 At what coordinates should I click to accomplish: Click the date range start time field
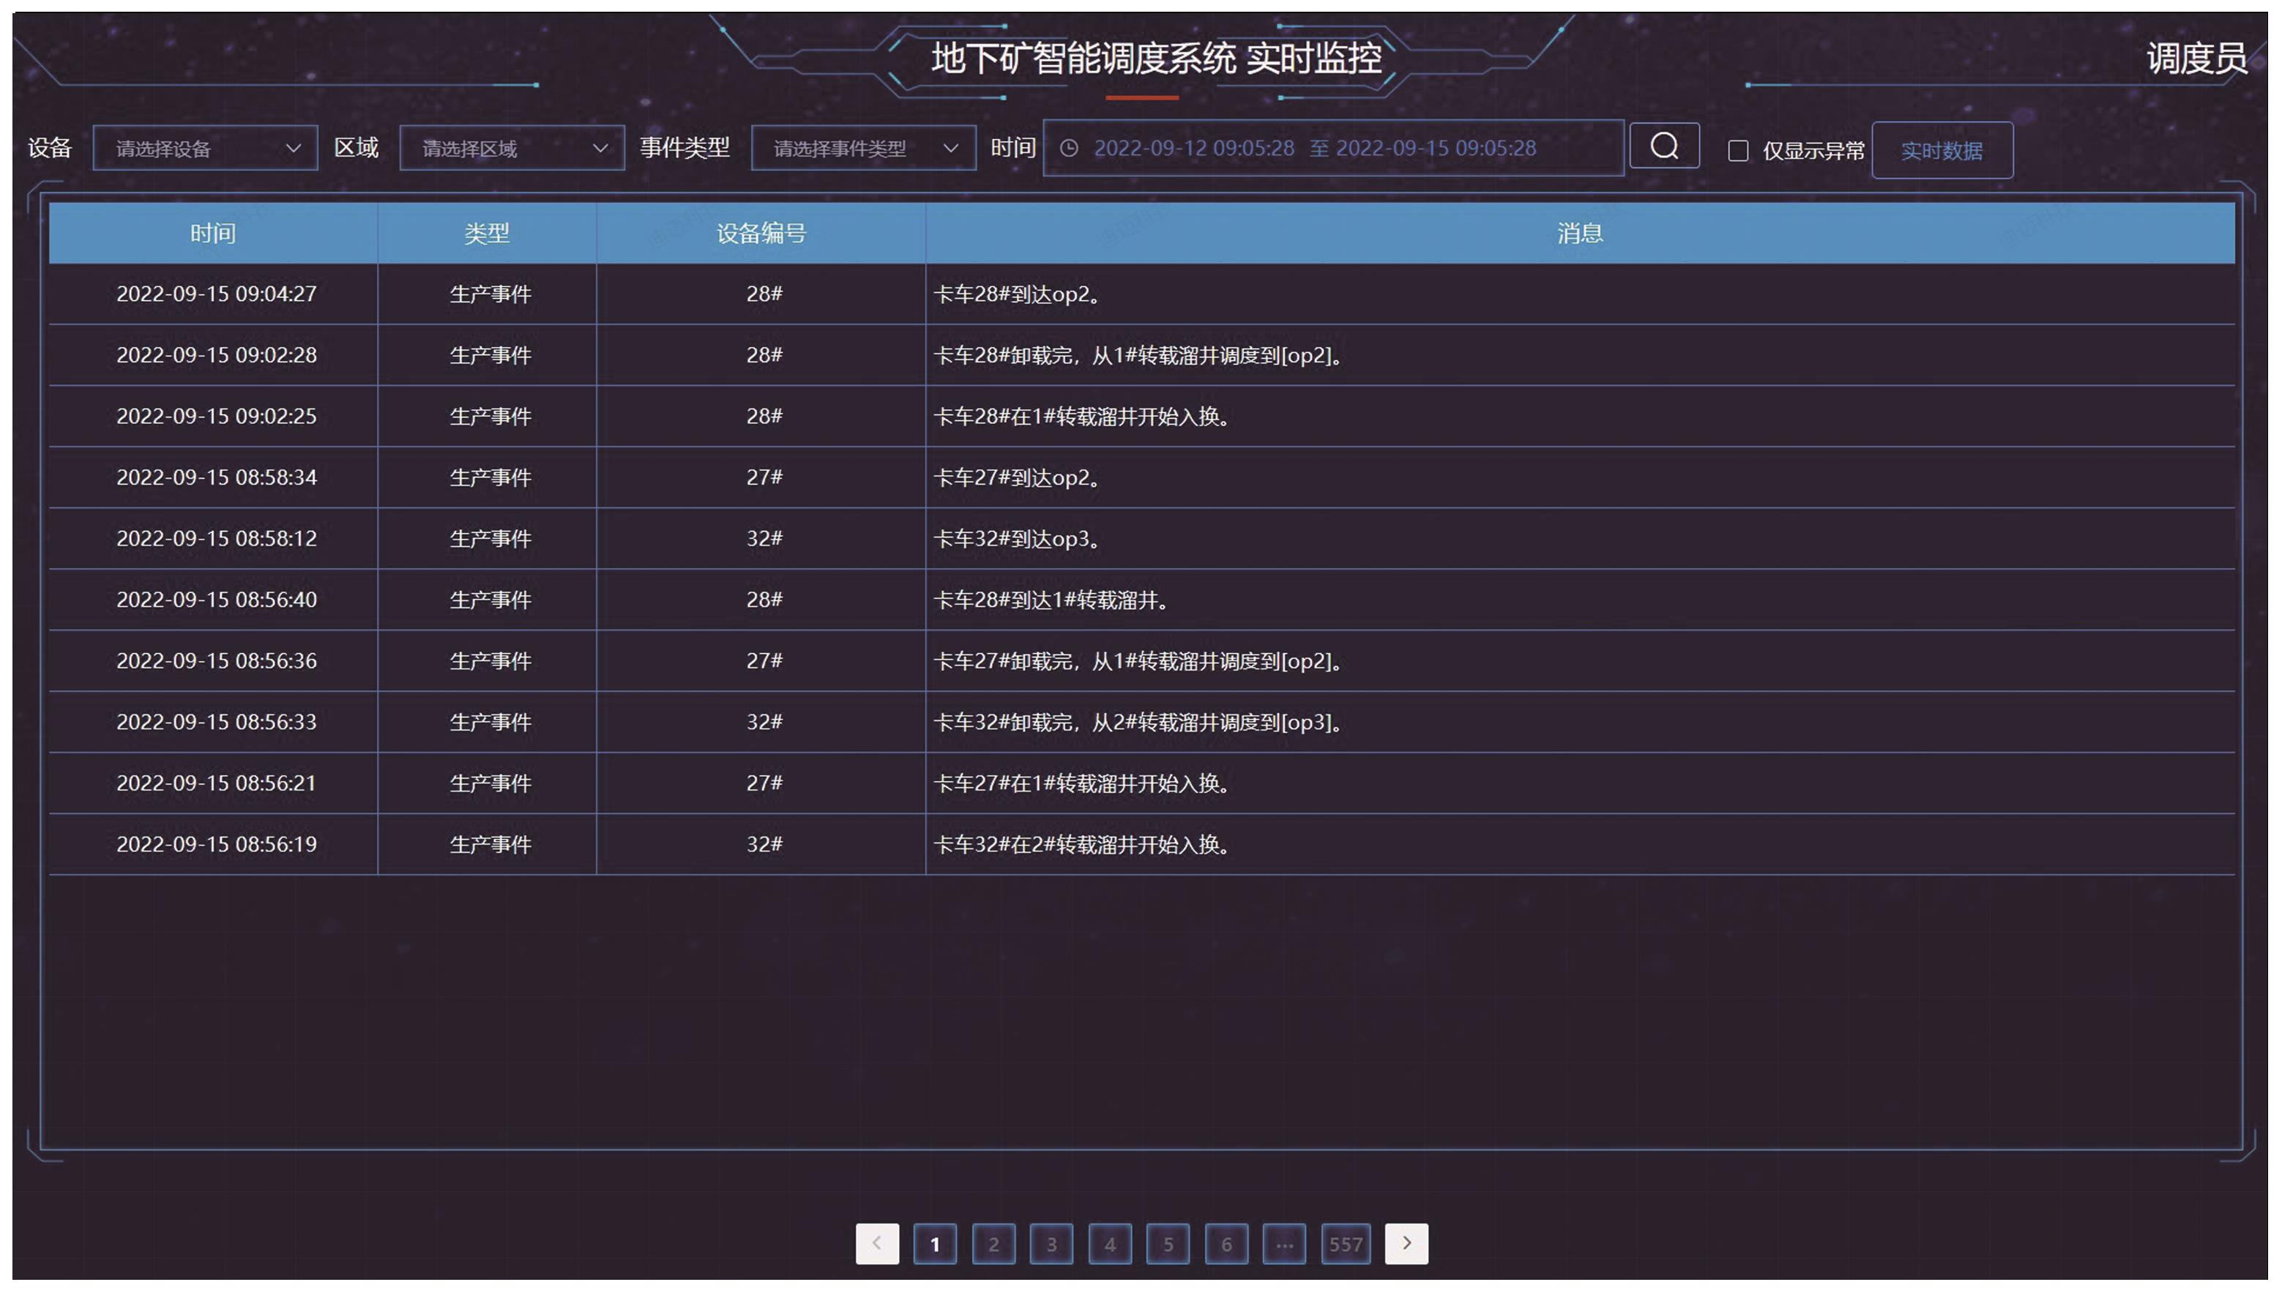[1193, 149]
